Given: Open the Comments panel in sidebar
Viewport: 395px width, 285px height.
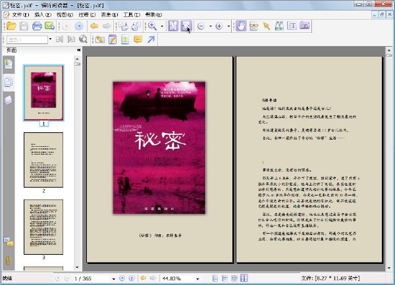Looking at the screenshot, I should coord(9,242).
